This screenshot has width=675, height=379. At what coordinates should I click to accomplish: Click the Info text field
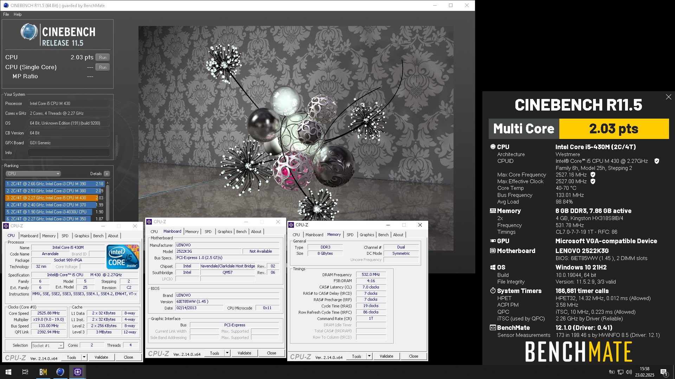click(69, 153)
